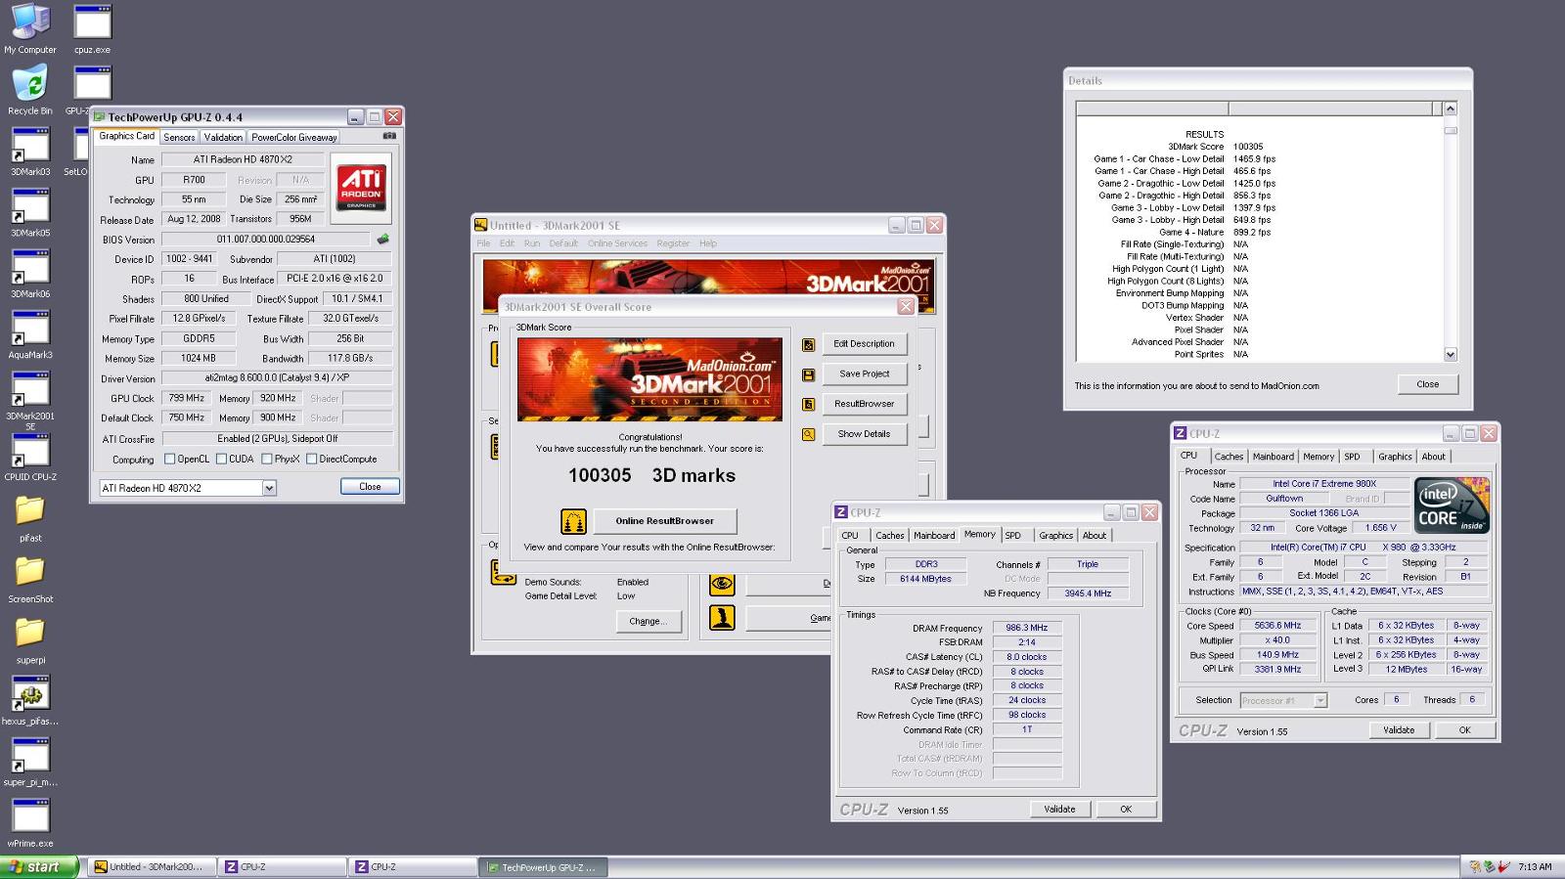Enable the DirectCompute checkbox
The height and width of the screenshot is (879, 1565).
tap(311, 459)
